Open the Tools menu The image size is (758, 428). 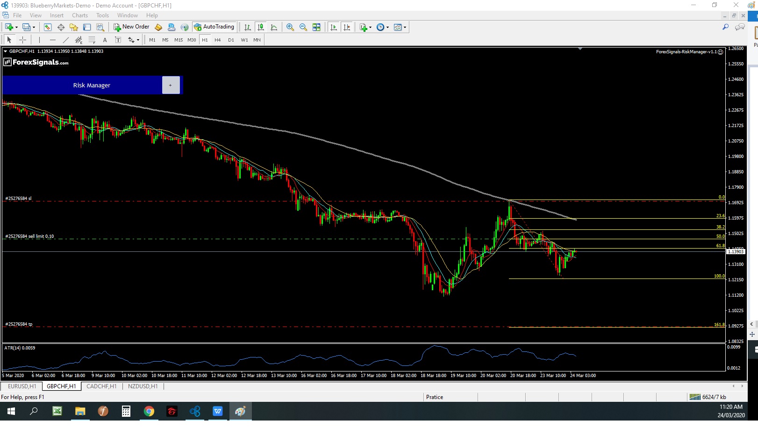[x=102, y=15]
